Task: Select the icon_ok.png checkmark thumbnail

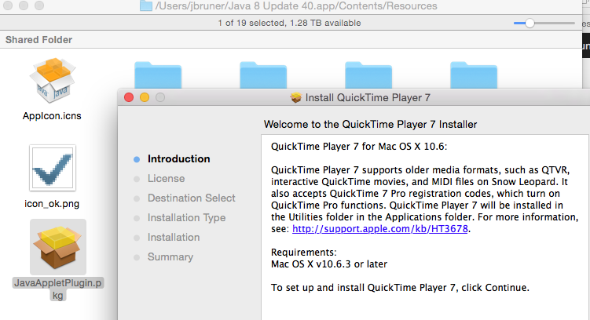Action: (53, 168)
